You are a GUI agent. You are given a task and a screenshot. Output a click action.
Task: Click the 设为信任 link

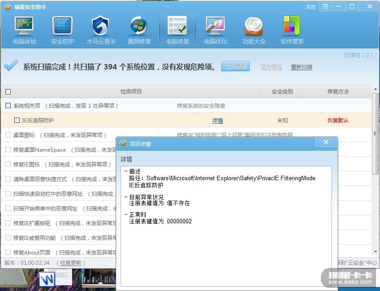271,67
